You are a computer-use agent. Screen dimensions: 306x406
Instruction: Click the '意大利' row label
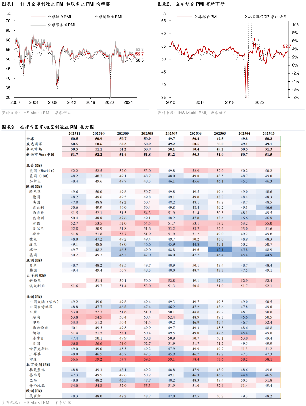click(x=38, y=208)
